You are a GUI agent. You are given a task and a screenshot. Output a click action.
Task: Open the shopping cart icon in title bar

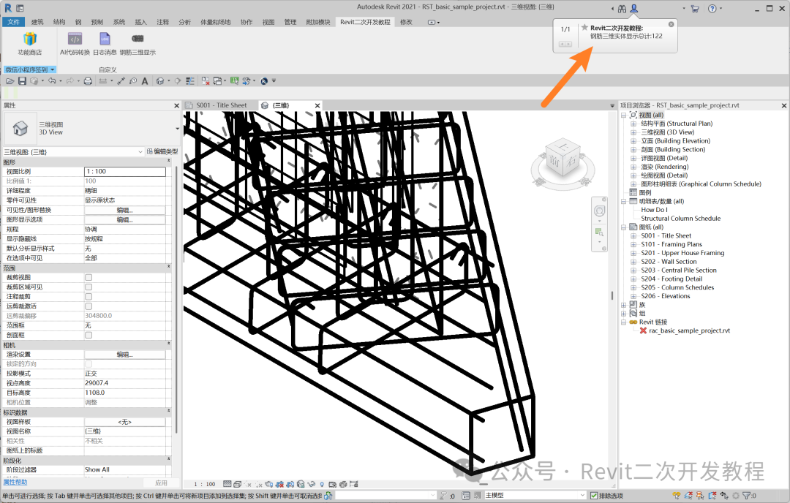tap(695, 9)
